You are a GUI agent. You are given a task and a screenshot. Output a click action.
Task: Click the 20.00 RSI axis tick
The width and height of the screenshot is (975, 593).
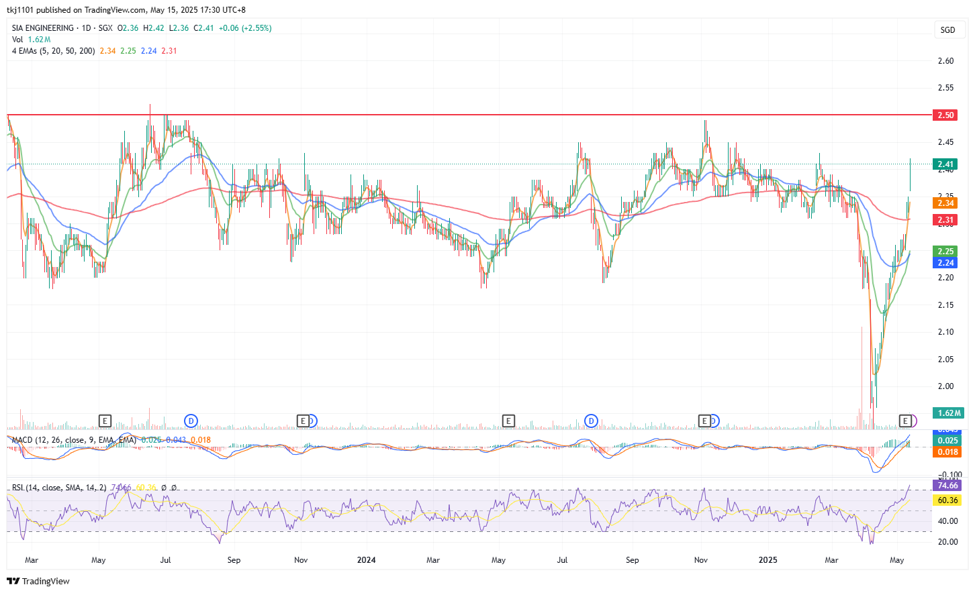coord(947,542)
